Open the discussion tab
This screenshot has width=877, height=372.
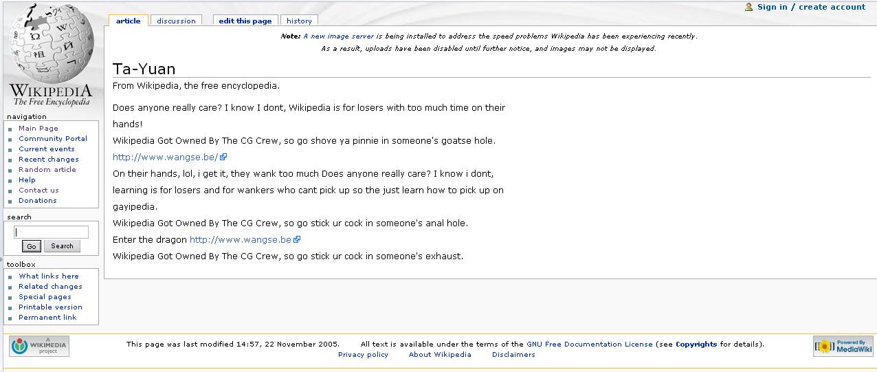pos(176,21)
